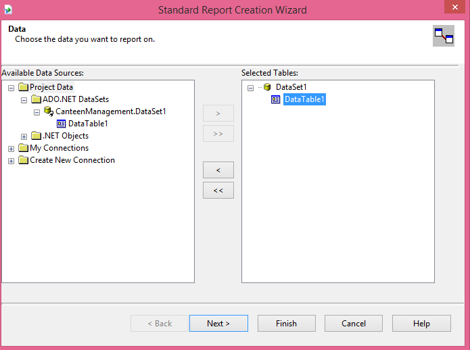Image resolution: width=470 pixels, height=350 pixels.
Task: Remove the selected table with the single left arrow button
Action: [218, 170]
